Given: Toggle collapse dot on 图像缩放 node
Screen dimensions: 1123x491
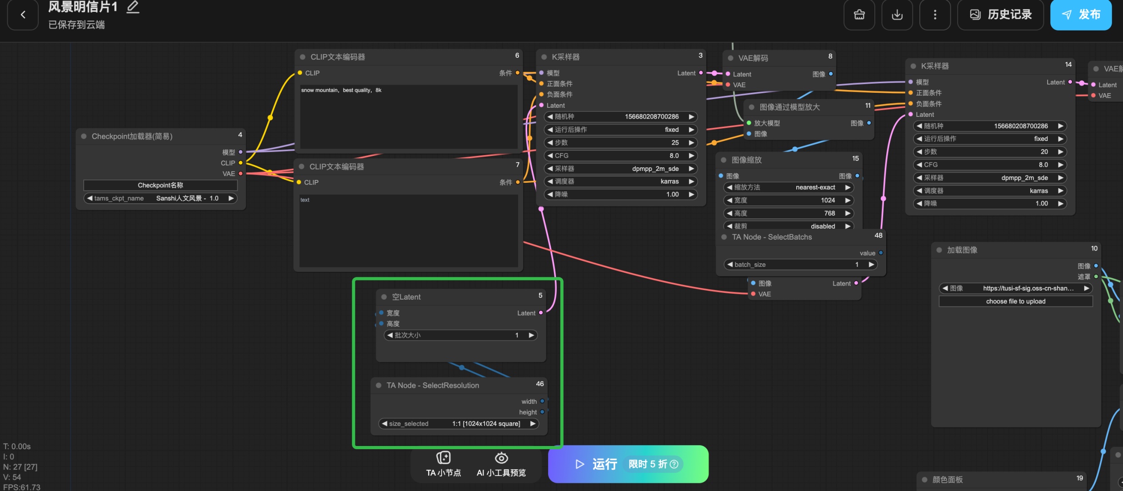Looking at the screenshot, I should tap(724, 160).
